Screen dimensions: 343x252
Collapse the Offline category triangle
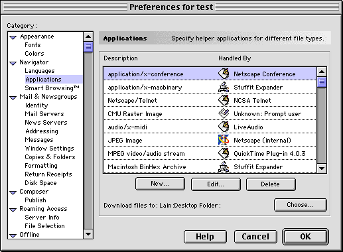coord(13,236)
